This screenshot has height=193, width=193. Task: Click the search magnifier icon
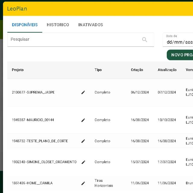pos(144,40)
